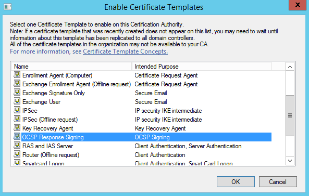
Task: Click the Router (Offline request) template icon
Action: coord(17,154)
